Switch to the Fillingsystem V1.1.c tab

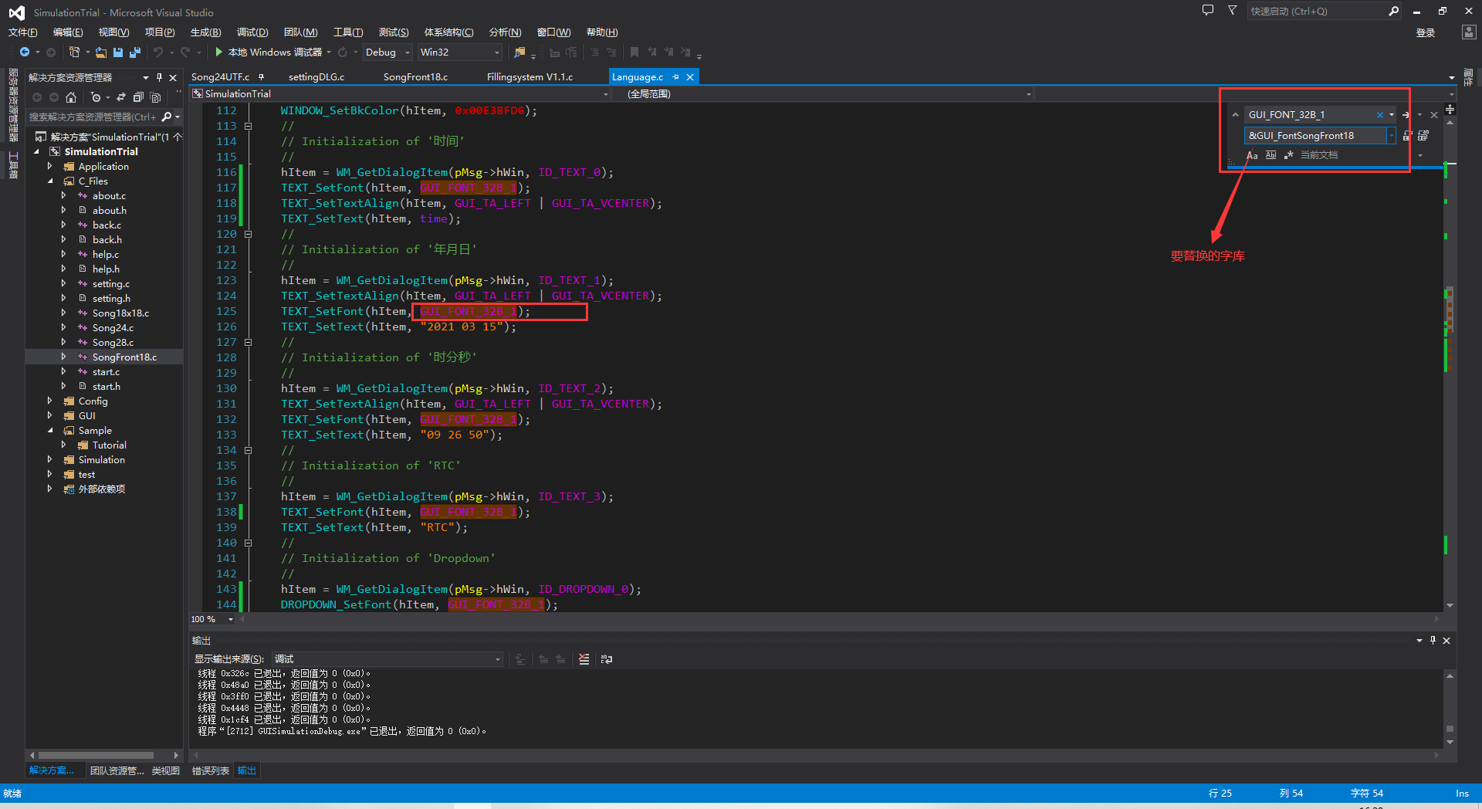[x=530, y=77]
